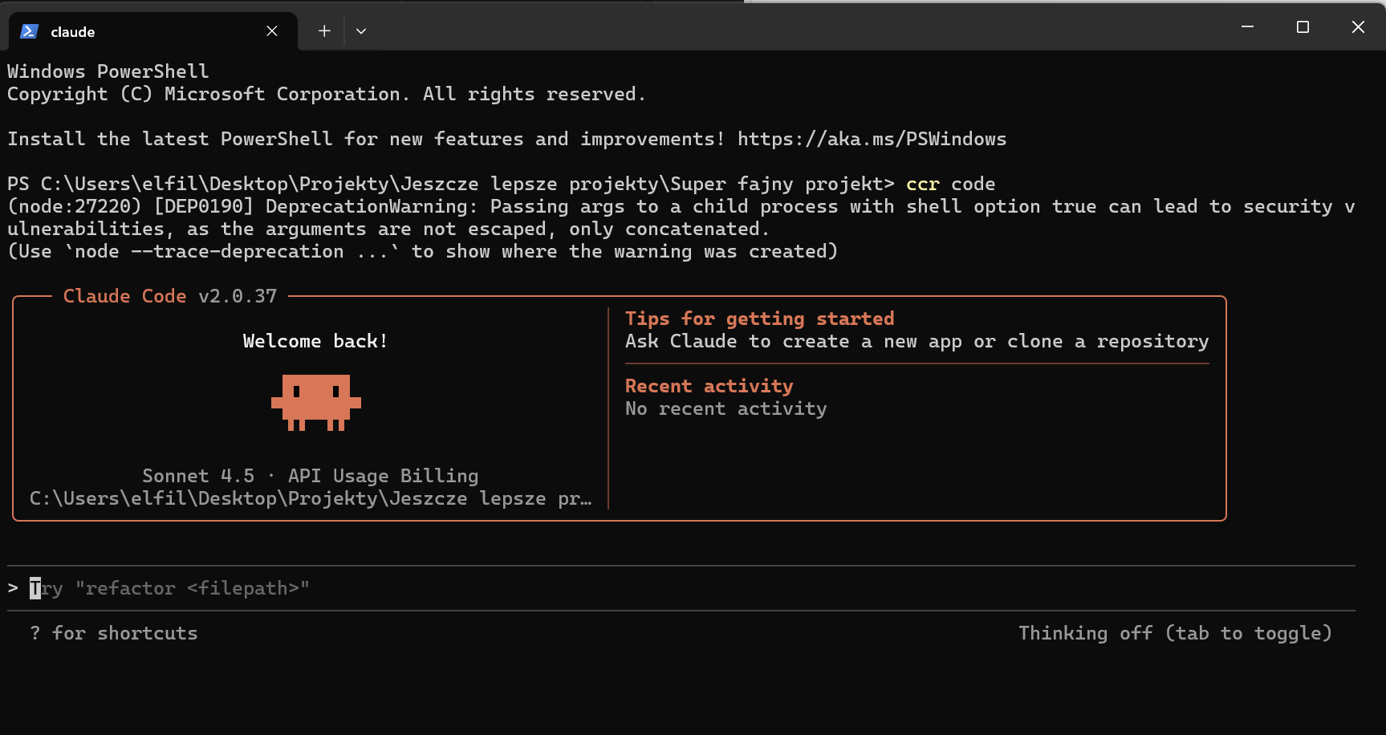Click the PowerShell icon on claude tab
Screen dimensions: 1386x735
[30, 31]
